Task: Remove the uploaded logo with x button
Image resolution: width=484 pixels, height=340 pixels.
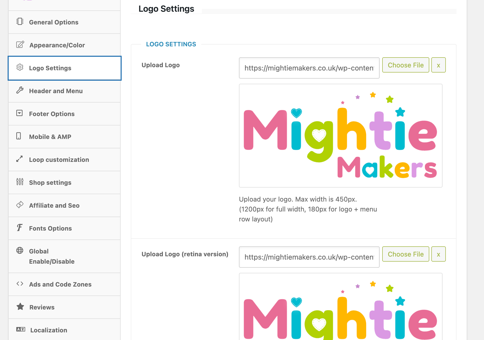Action: [438, 65]
